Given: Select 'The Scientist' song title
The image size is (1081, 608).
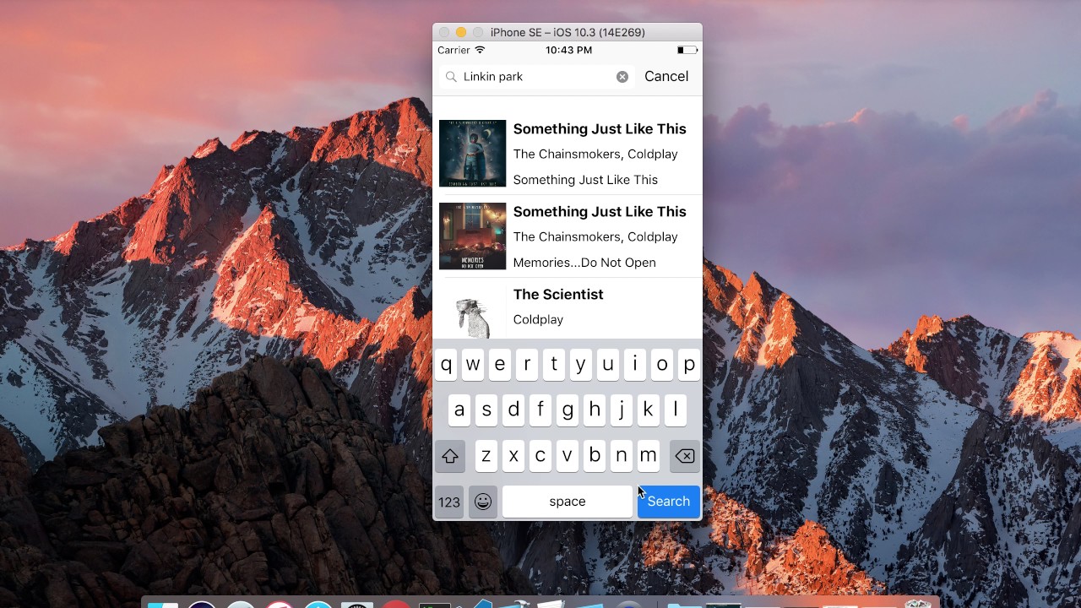Looking at the screenshot, I should click(558, 295).
